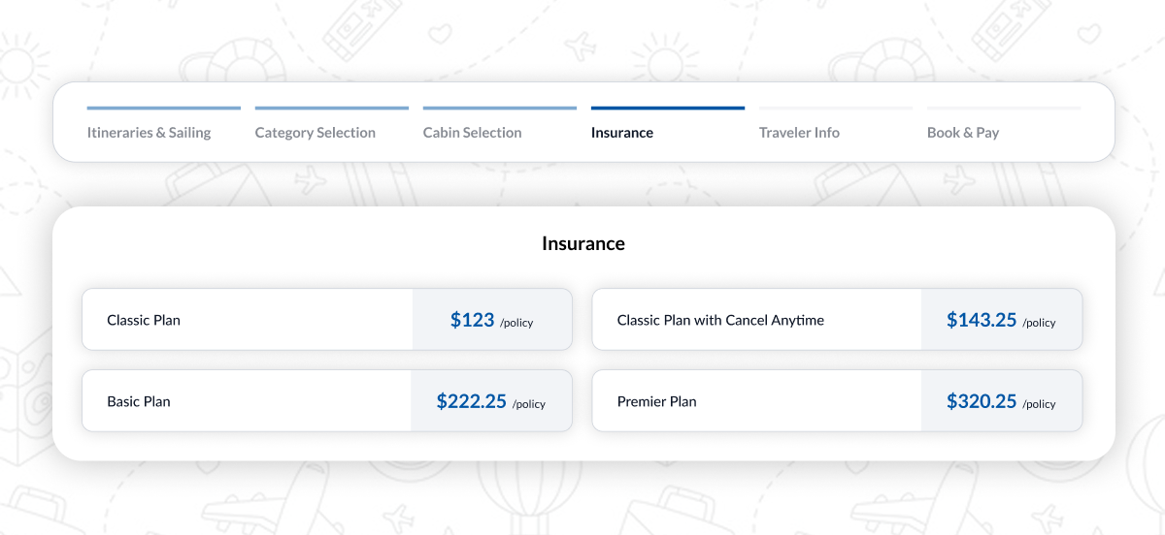The height and width of the screenshot is (535, 1165).
Task: Return to Cabin Selection step
Action: (x=472, y=133)
